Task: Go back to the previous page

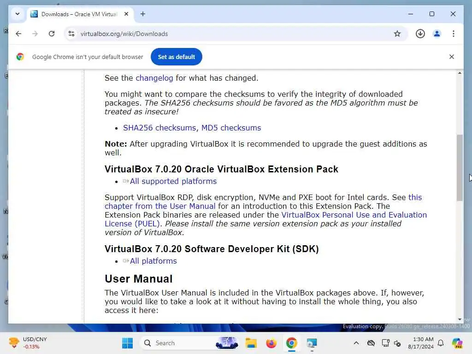Action: coord(18,34)
